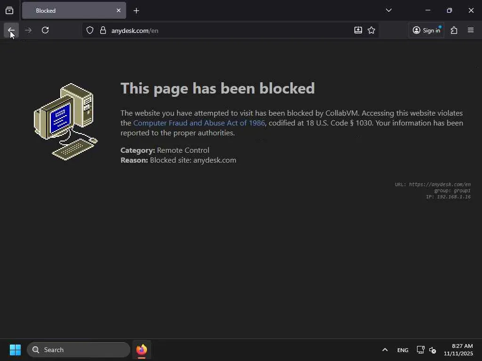Expand the list all tabs chevron
This screenshot has height=361, width=482.
(388, 10)
